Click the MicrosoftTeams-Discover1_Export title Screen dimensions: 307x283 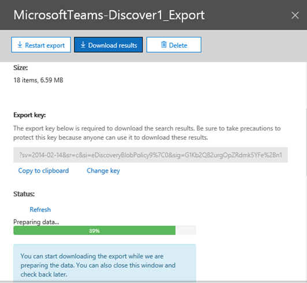(x=109, y=15)
